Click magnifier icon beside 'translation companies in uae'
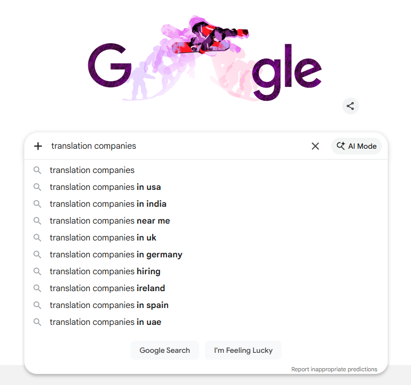Viewport: 411px width, 385px height. tap(38, 322)
